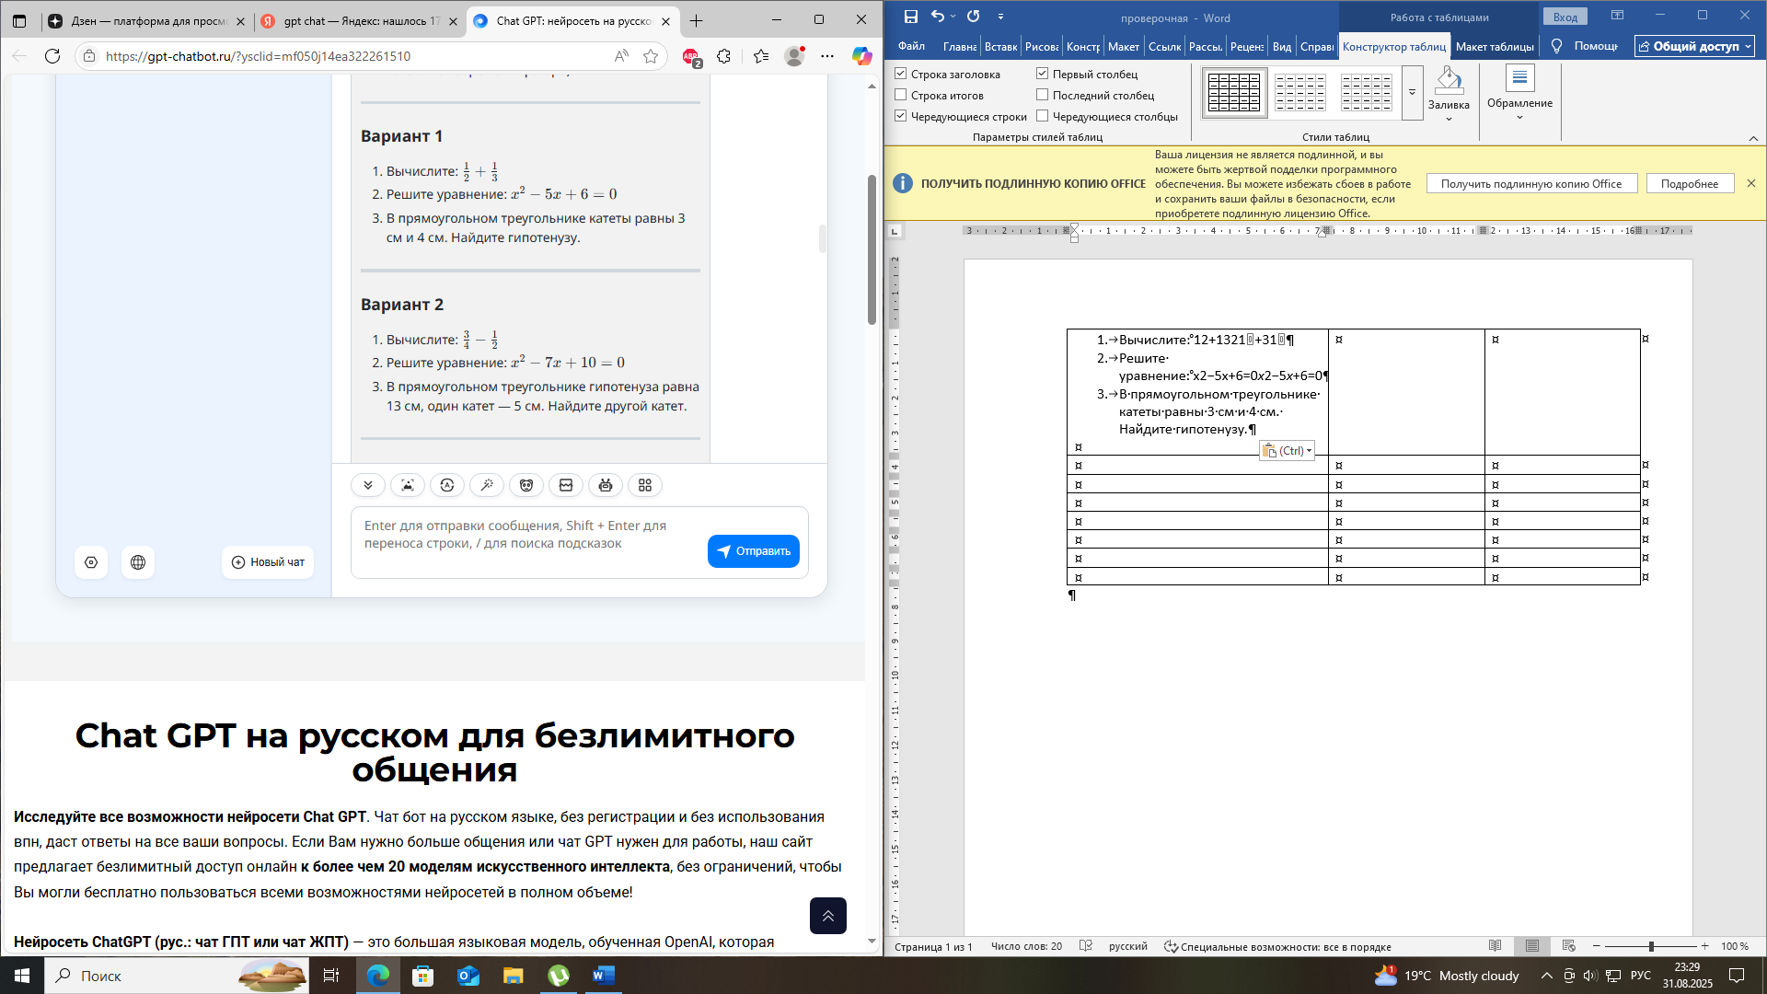
Task: Switch Word to Print Layout view
Action: (x=1532, y=946)
